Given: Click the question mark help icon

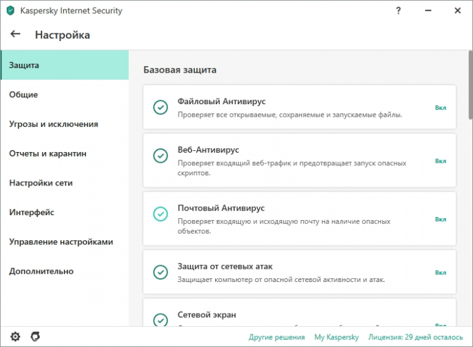Looking at the screenshot, I should (399, 11).
